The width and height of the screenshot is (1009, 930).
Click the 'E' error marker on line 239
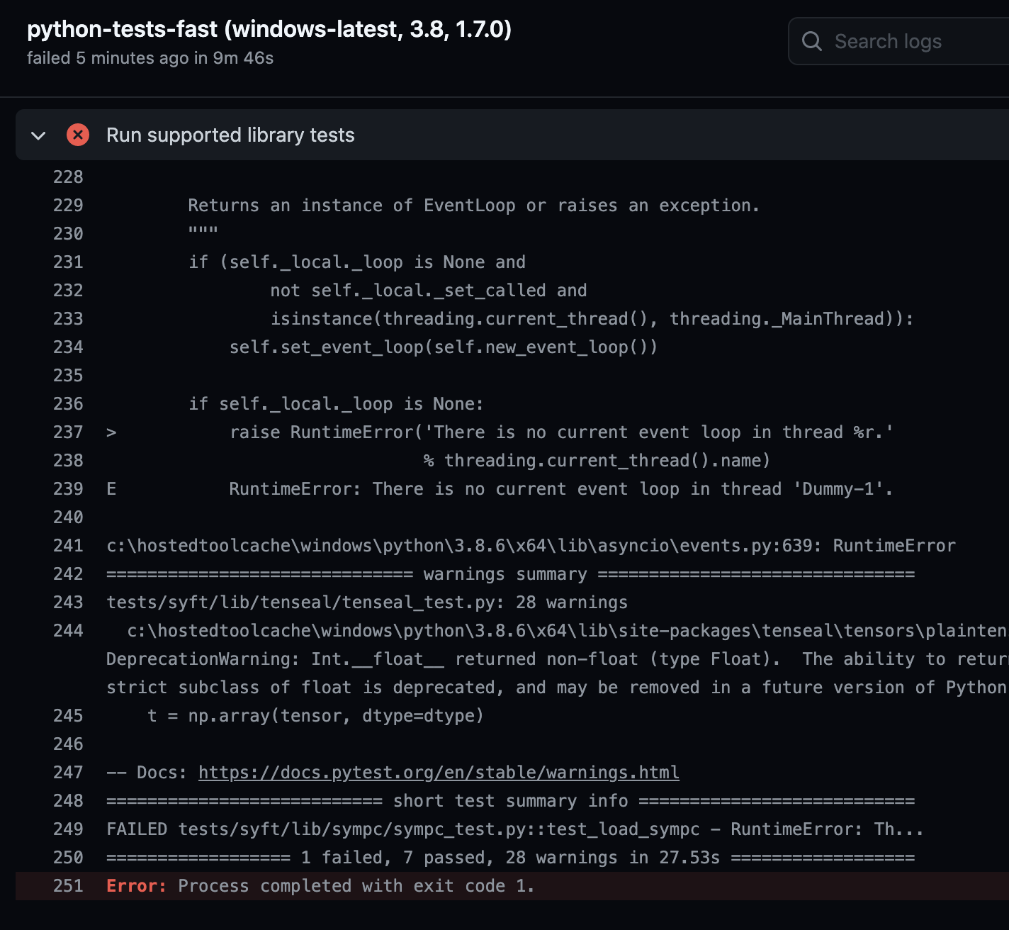point(111,488)
